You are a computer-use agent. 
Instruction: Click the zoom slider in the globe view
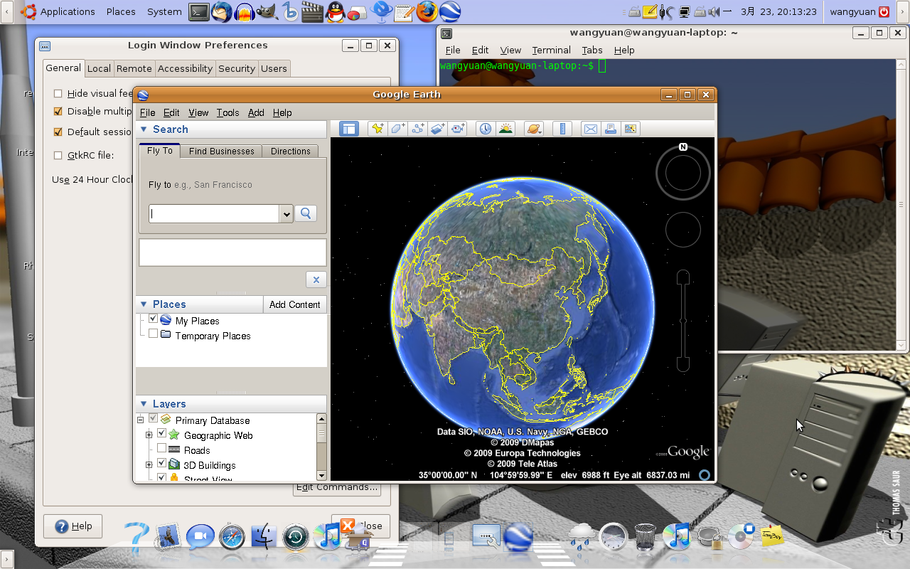(683, 321)
